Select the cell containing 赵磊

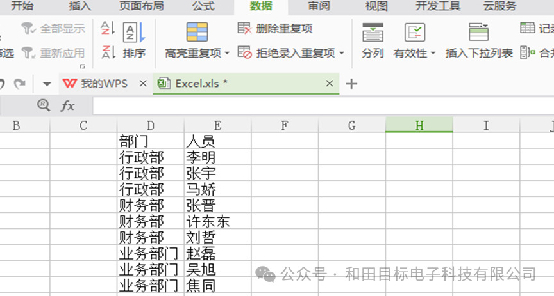(217, 253)
